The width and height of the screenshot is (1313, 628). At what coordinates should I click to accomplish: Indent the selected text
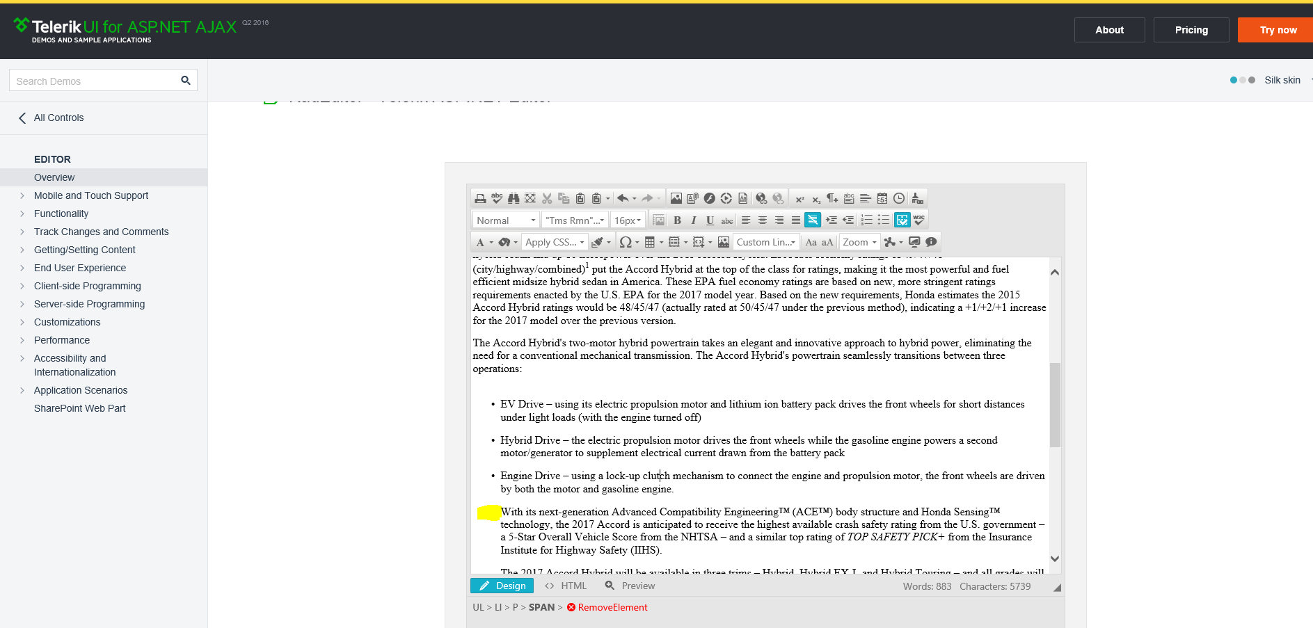click(831, 220)
